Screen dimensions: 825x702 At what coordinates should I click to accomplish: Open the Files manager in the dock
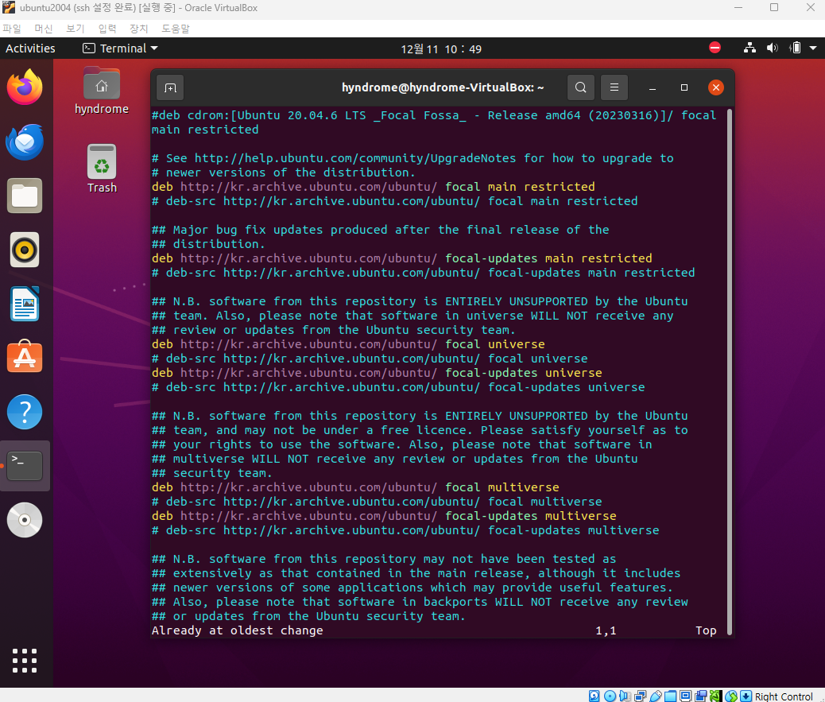click(x=25, y=196)
